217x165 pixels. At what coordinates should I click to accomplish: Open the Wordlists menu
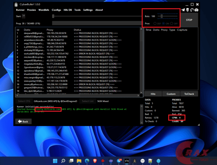tap(44, 10)
